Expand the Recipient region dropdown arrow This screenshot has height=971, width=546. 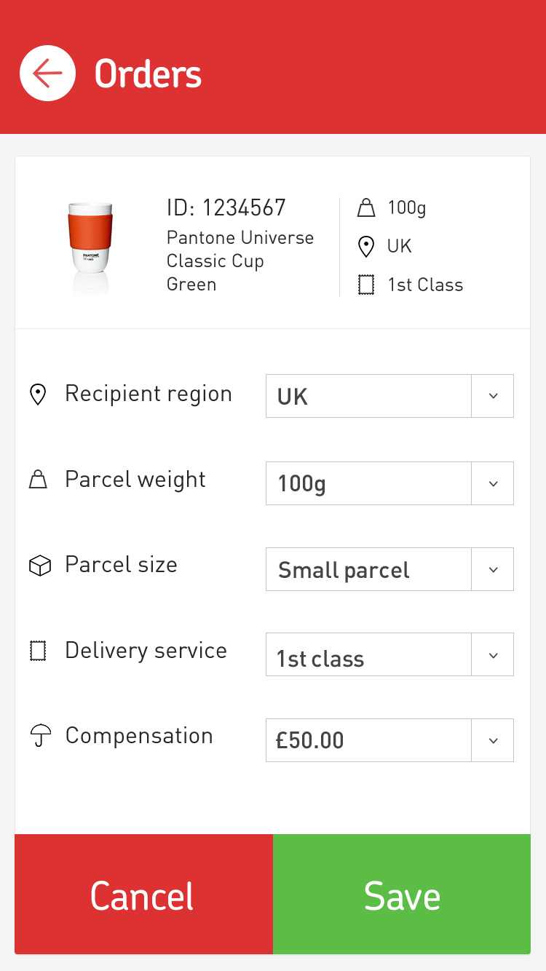click(493, 396)
